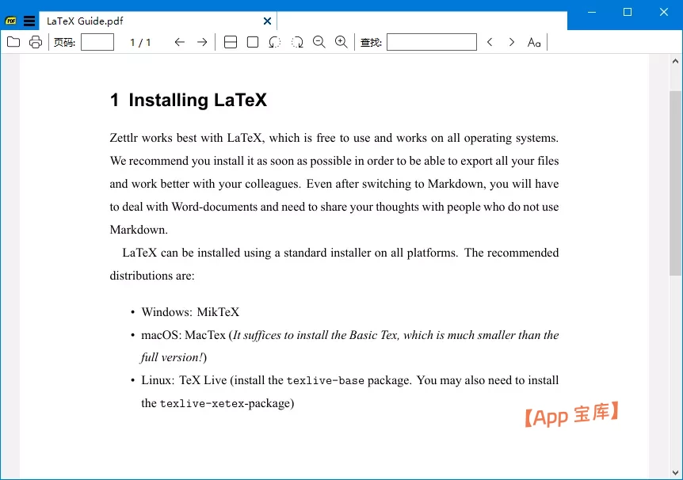The height and width of the screenshot is (480, 683).
Task: Open the hamburger application menu
Action: pyautogui.click(x=29, y=21)
